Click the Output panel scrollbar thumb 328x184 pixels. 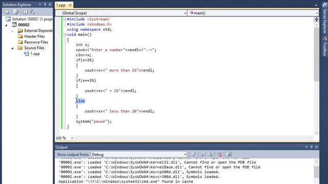coord(317,172)
